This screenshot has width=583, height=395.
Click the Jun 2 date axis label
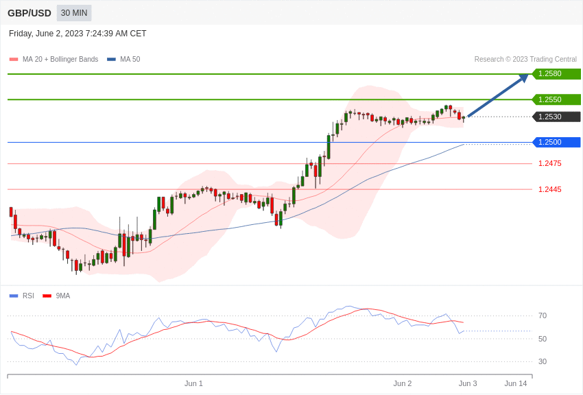click(x=403, y=383)
